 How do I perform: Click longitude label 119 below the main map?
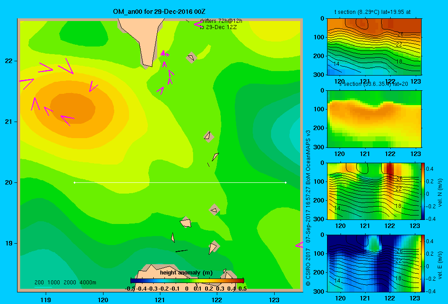[46, 300]
